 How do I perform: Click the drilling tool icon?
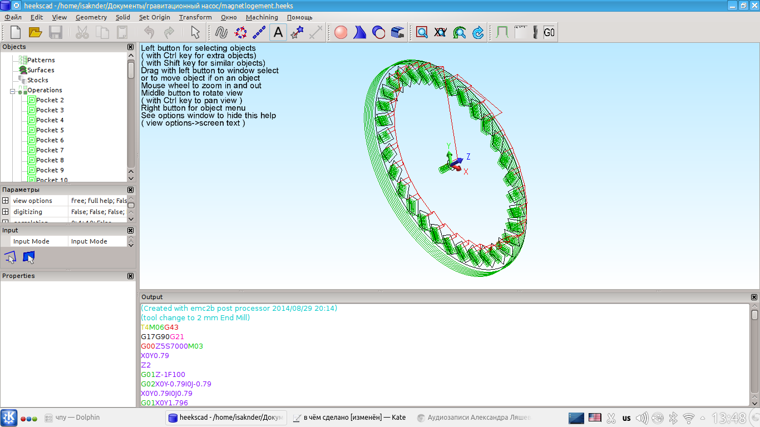click(x=535, y=32)
